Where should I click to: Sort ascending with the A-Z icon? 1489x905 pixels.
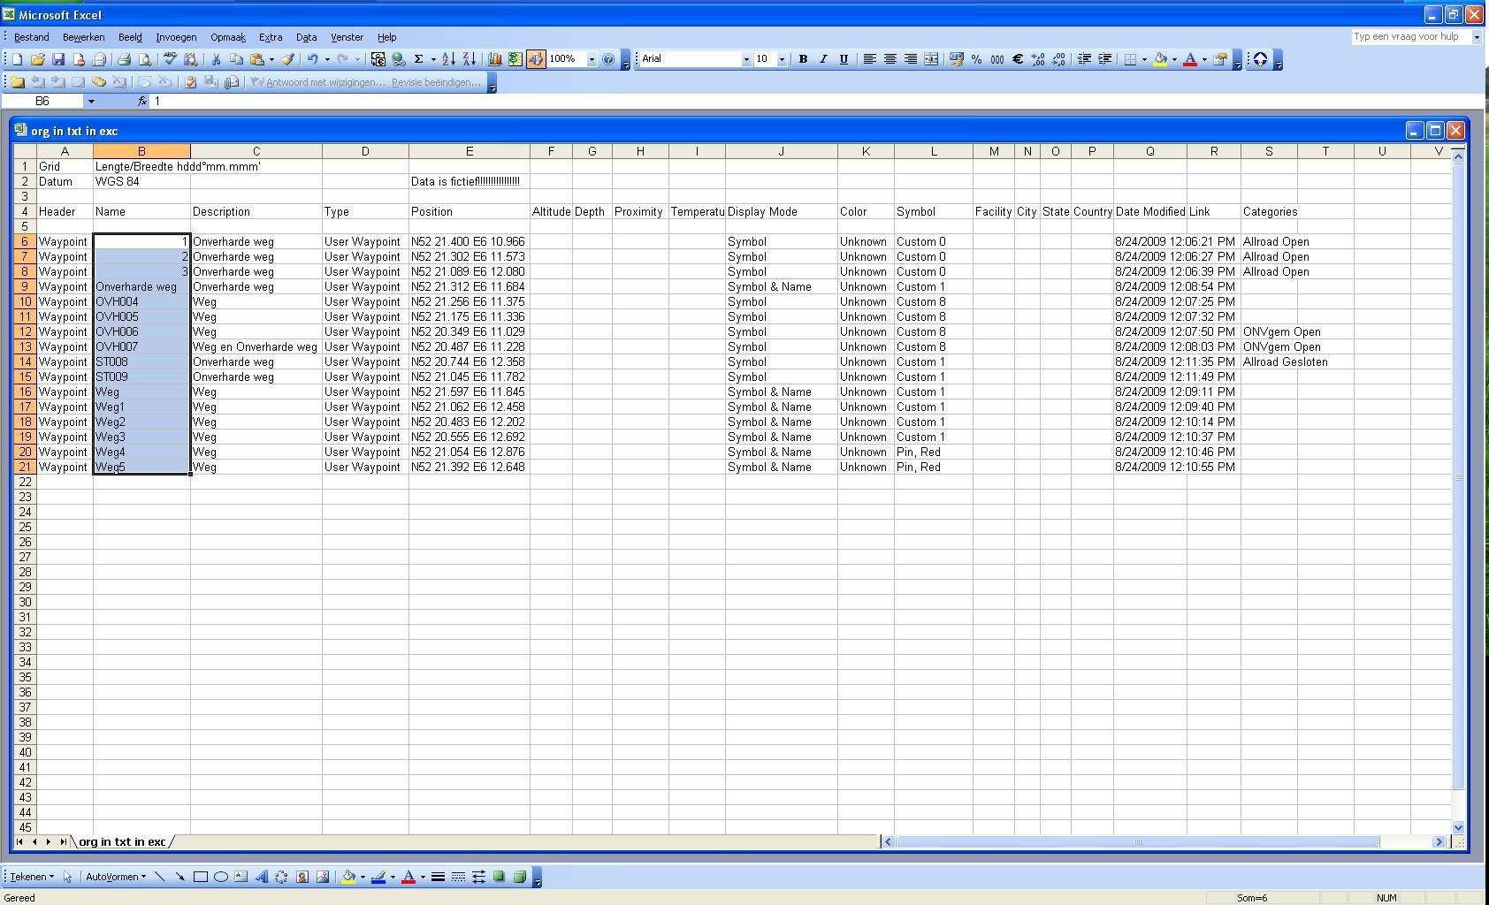click(448, 59)
